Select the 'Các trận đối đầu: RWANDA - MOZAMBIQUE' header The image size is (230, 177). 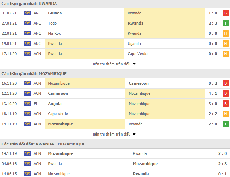click(x=43, y=144)
